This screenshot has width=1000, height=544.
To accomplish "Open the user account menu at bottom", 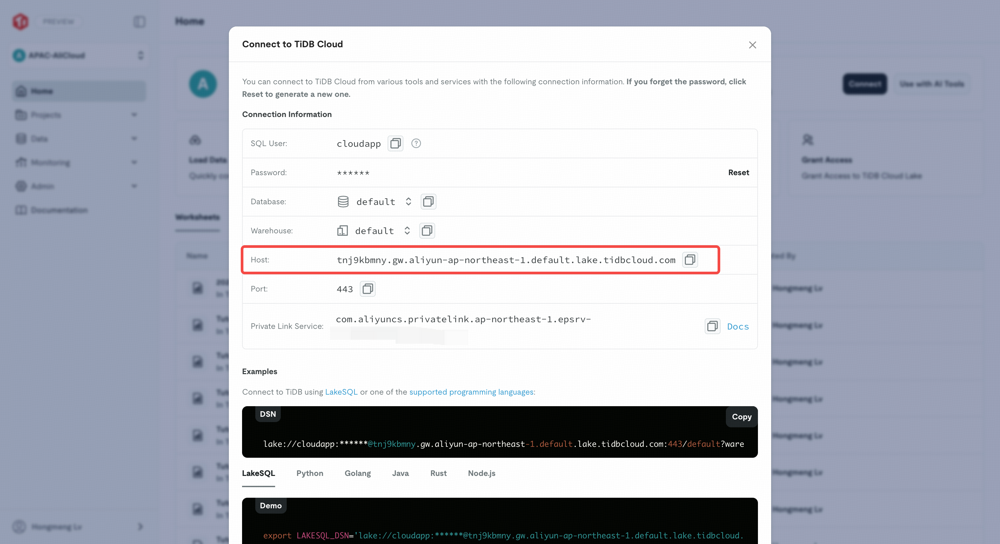I will (x=79, y=526).
